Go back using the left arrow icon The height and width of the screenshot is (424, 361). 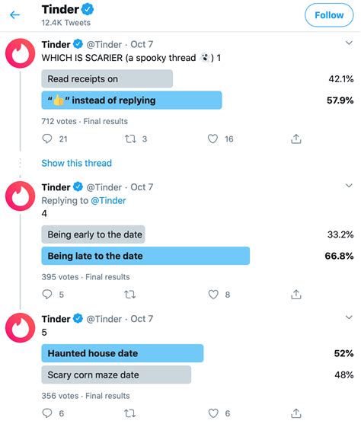coord(15,14)
